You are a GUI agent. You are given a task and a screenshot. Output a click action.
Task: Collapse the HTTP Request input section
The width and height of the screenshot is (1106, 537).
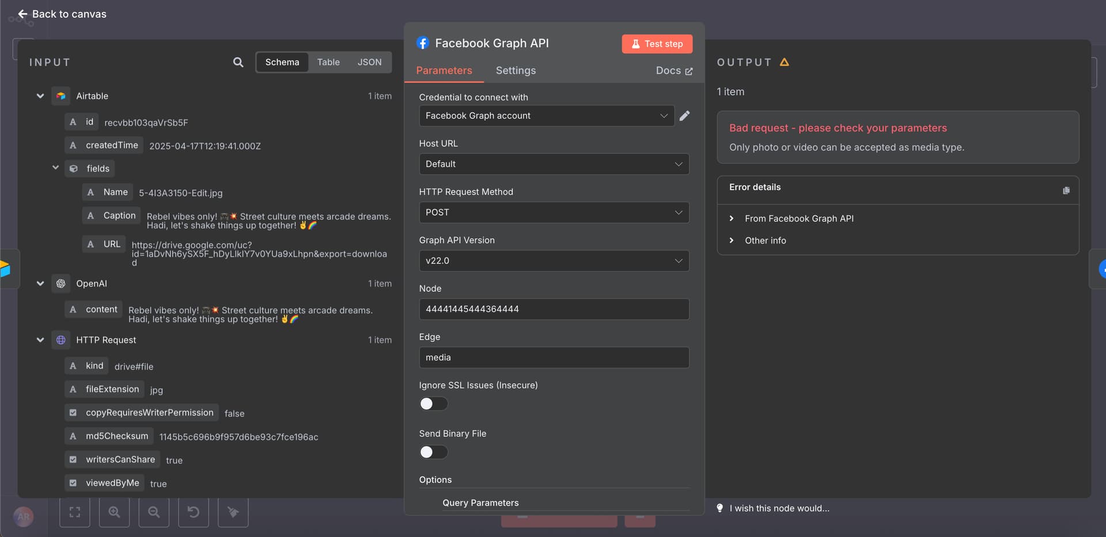pos(40,340)
